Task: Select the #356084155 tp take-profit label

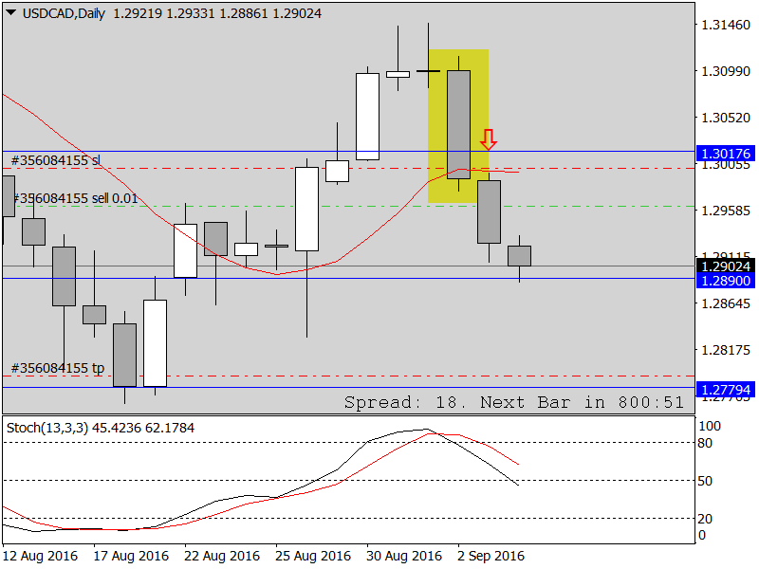Action: (58, 368)
